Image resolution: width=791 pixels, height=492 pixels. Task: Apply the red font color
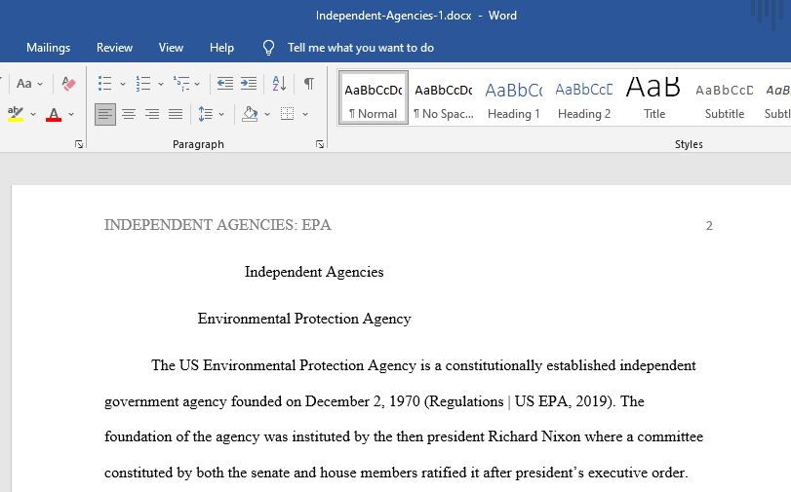pos(54,114)
